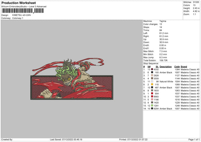
Task: Click the Machine value "Tajima"
Action: 163,21
